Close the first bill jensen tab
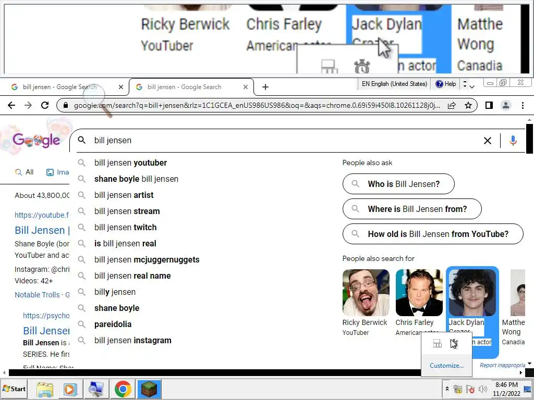Screen dimensions: 534x400 120,87
